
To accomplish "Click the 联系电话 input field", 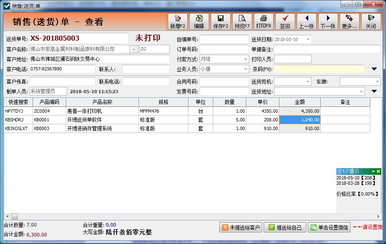I will 146,82.
